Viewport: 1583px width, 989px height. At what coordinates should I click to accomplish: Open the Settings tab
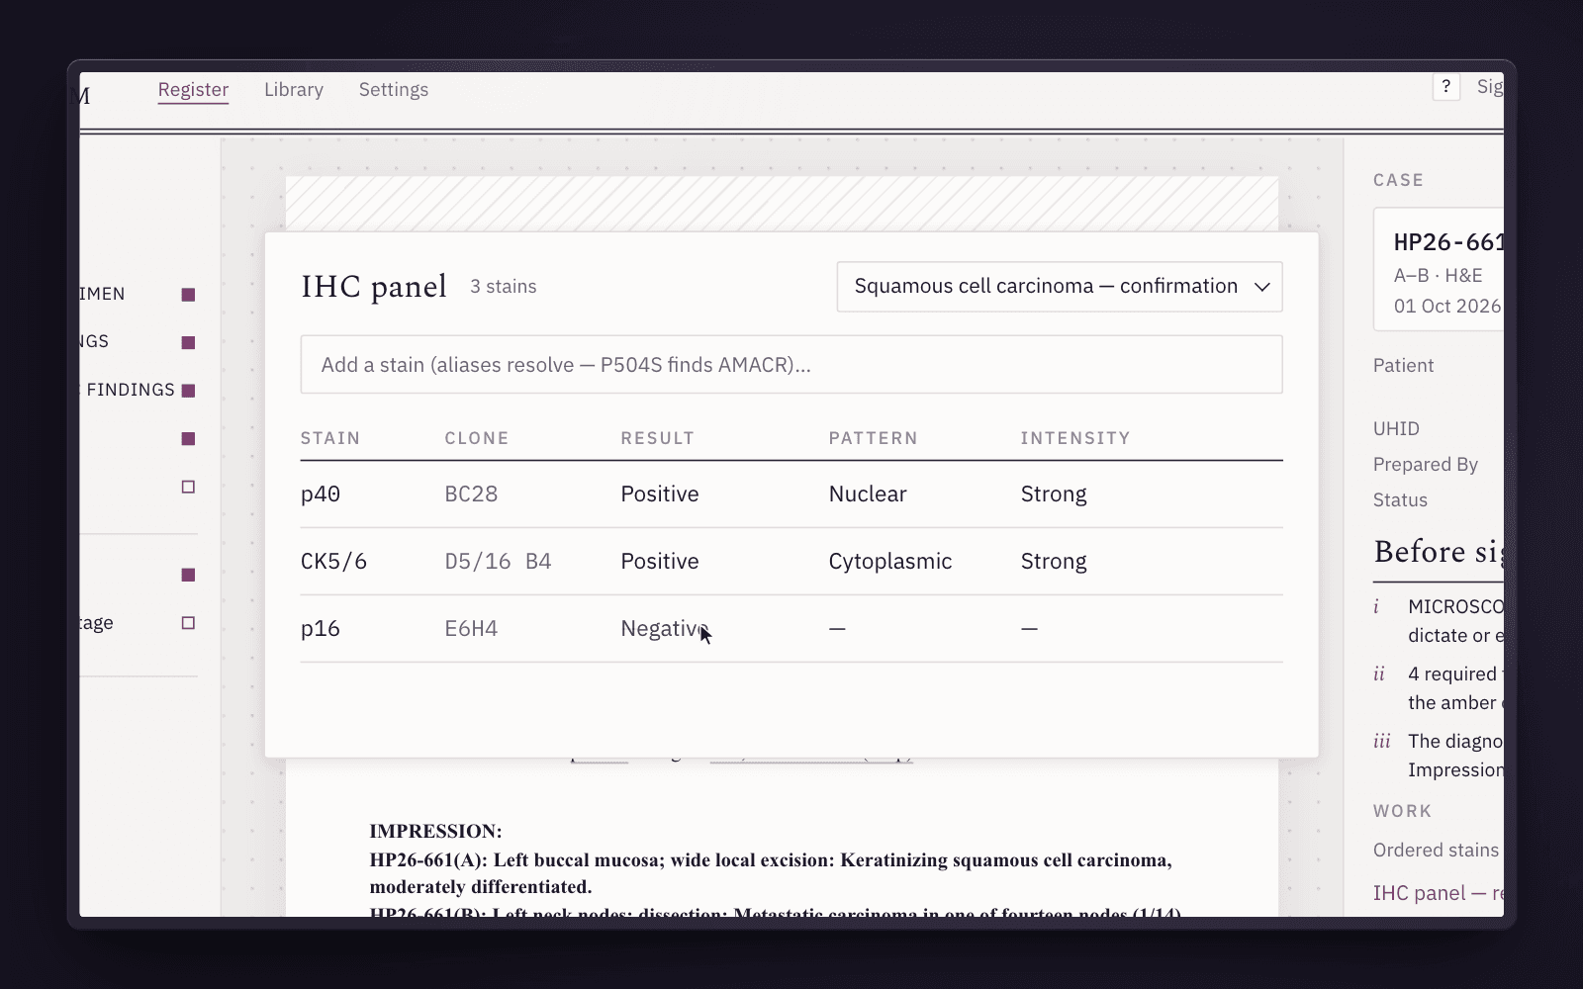(394, 89)
